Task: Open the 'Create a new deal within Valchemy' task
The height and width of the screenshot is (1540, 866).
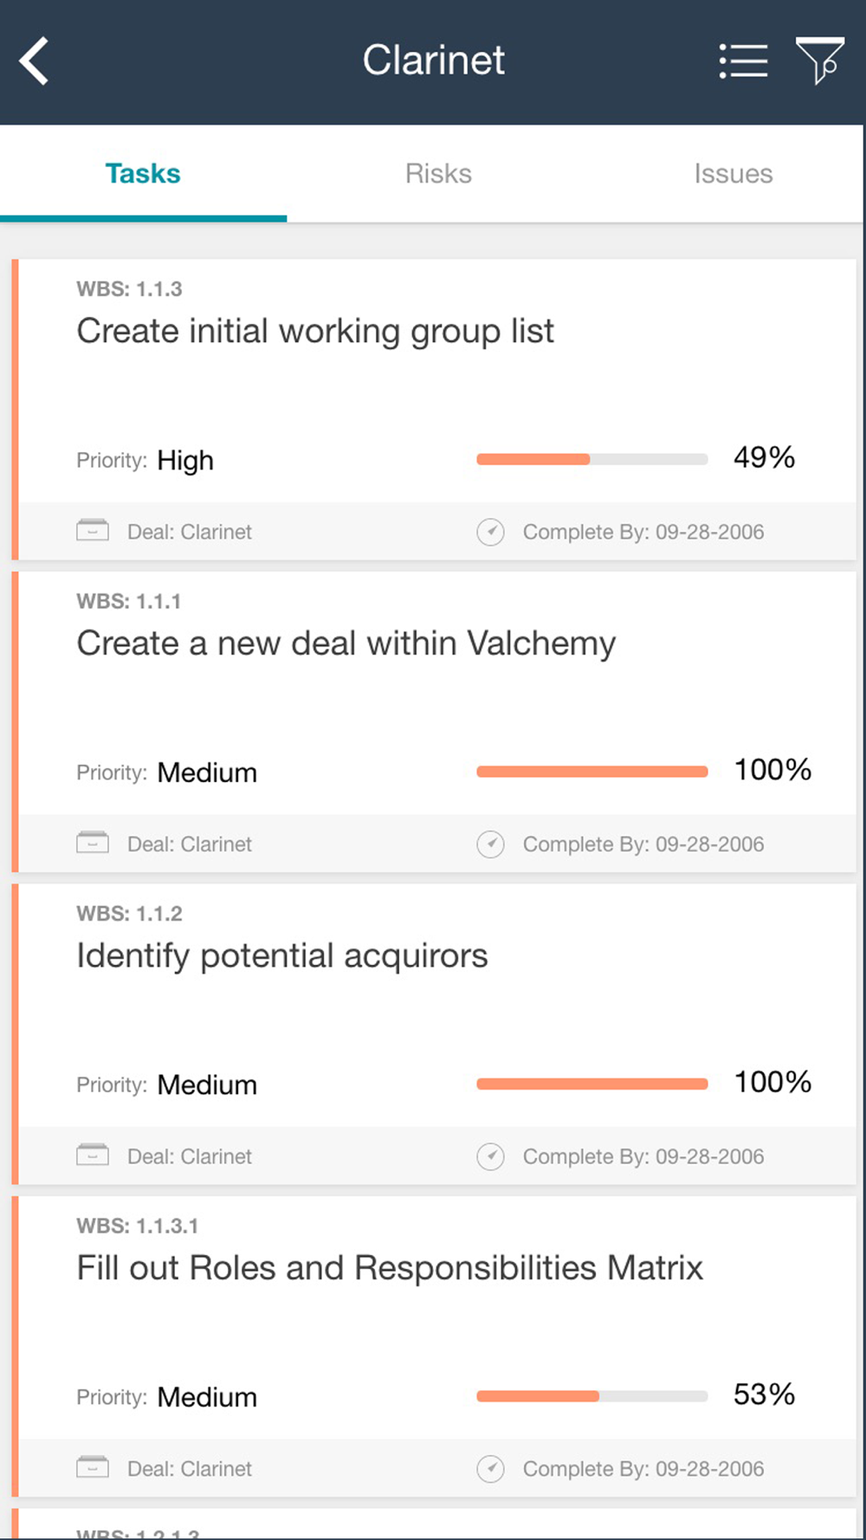Action: [x=346, y=644]
